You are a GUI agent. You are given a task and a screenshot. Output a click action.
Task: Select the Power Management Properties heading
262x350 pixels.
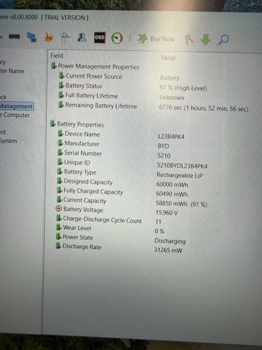pyautogui.click(x=99, y=66)
